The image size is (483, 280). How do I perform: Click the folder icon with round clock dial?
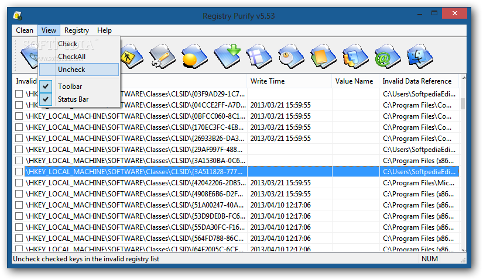pyautogui.click(x=291, y=56)
